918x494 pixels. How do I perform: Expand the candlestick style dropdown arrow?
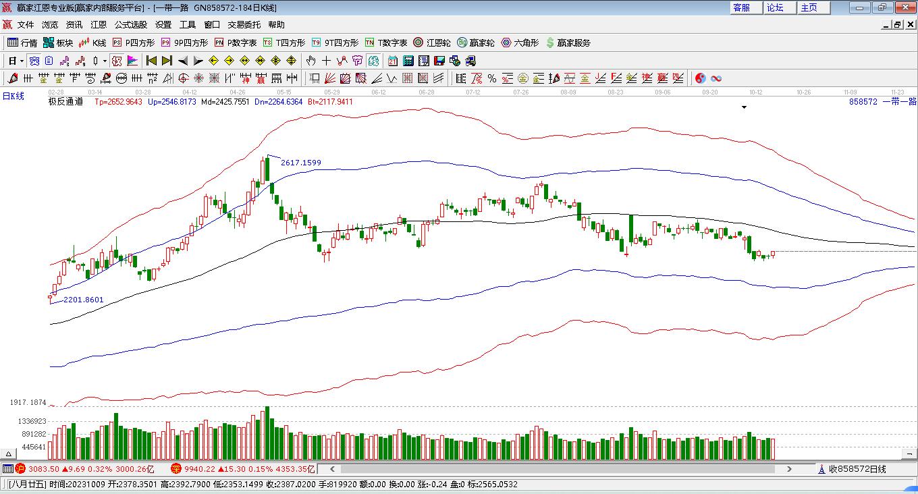(x=105, y=61)
